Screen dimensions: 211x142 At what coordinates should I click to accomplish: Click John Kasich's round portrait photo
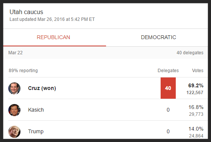tap(14, 110)
